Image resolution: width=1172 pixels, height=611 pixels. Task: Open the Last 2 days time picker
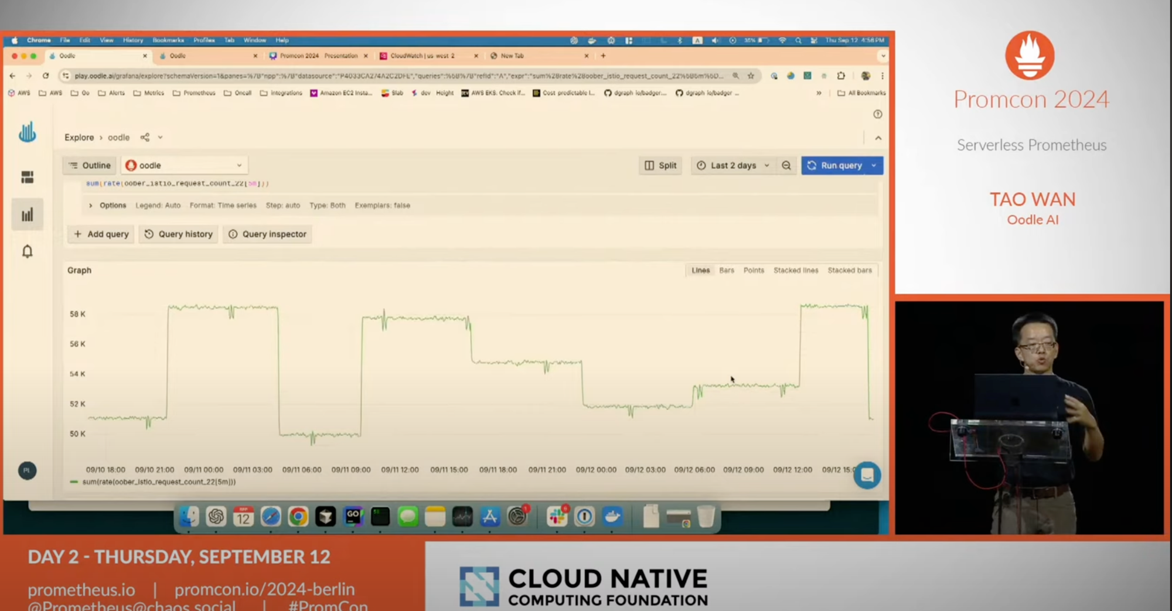click(732, 166)
